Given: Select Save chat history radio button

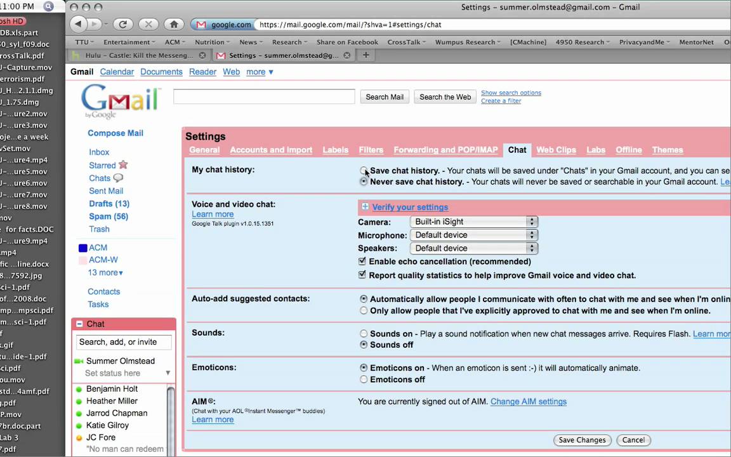Looking at the screenshot, I should 364,170.
